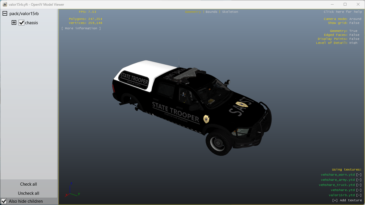
Task: Expand the chassis tree node
Action: [x=14, y=23]
